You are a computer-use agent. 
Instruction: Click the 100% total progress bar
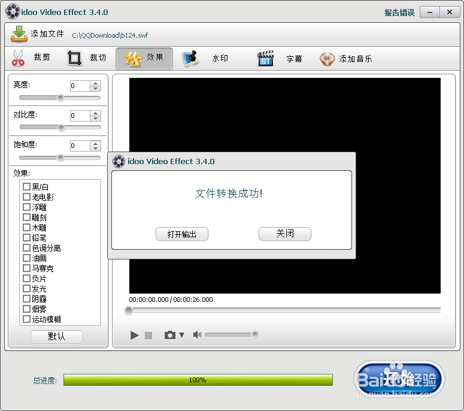tap(198, 380)
